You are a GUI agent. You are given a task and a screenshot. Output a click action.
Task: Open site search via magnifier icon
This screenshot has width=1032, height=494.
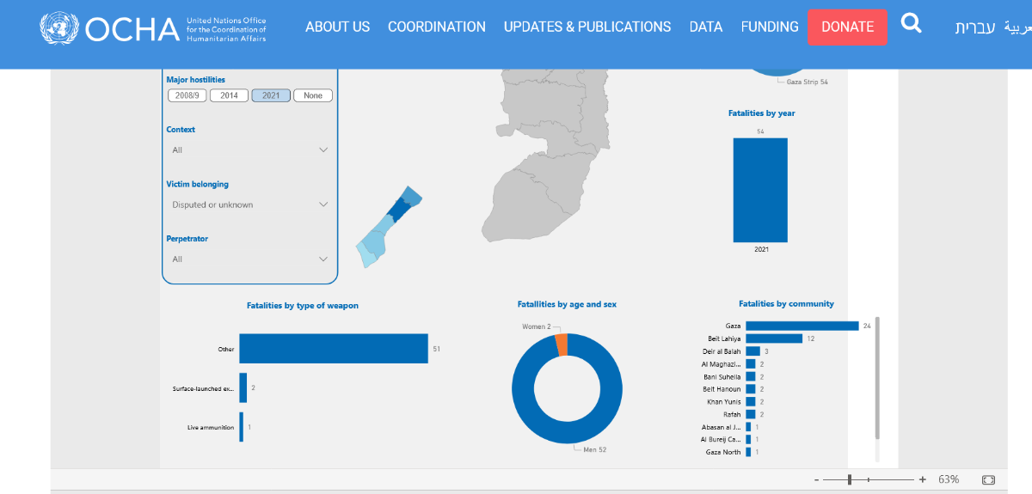(x=911, y=23)
